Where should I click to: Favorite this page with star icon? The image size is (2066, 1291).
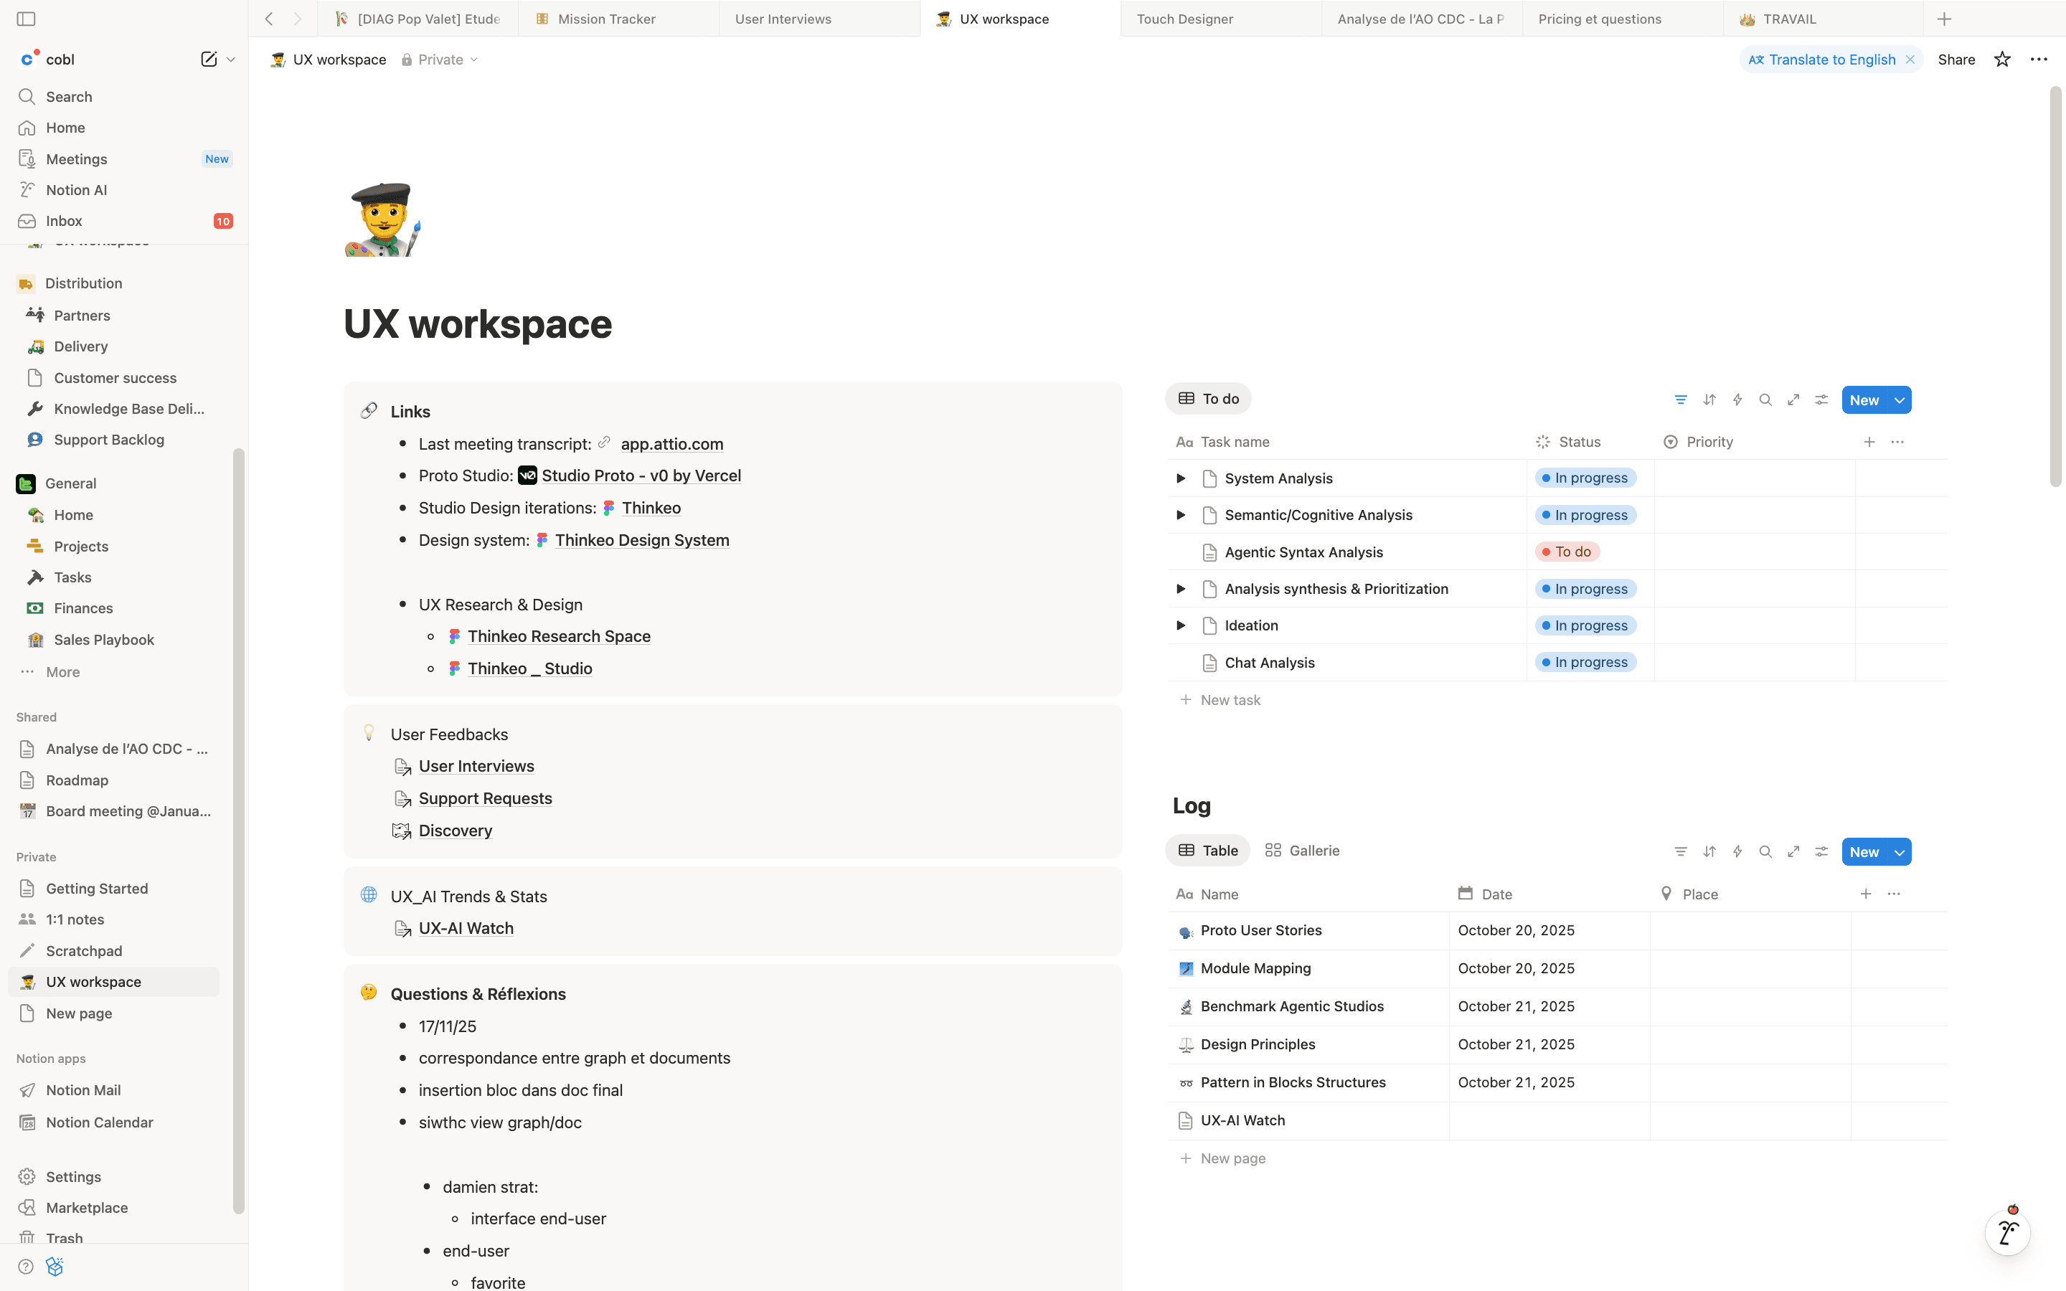2002,59
